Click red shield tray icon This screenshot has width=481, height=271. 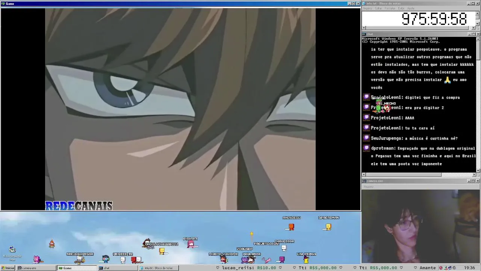pyautogui.click(x=441, y=268)
